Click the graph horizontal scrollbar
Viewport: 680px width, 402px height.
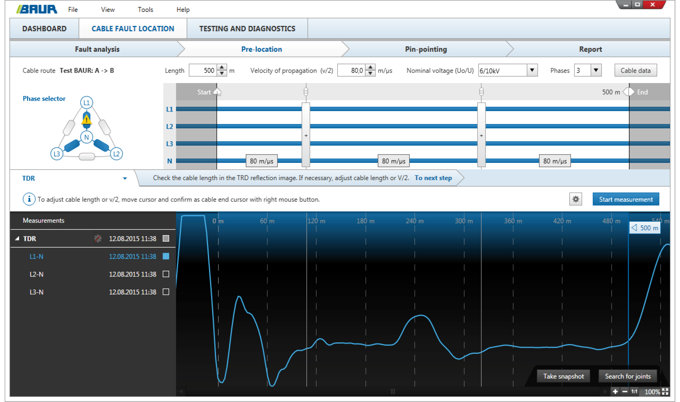pos(393,392)
